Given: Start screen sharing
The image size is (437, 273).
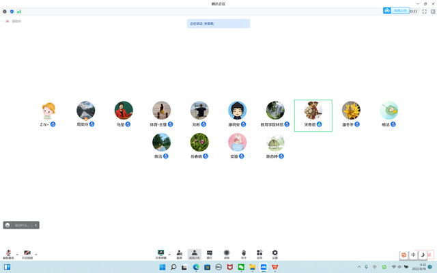Looking at the screenshot, I should 160,253.
